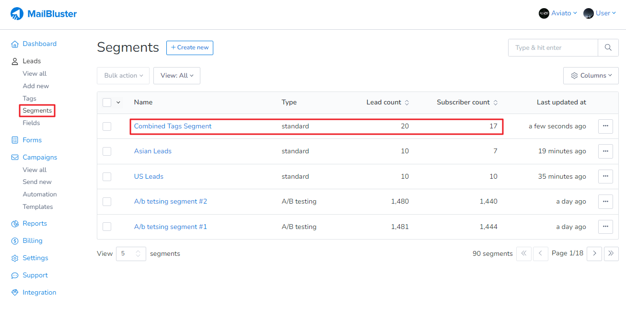The height and width of the screenshot is (309, 626).
Task: Go to next page arrow
Action: pyautogui.click(x=594, y=253)
